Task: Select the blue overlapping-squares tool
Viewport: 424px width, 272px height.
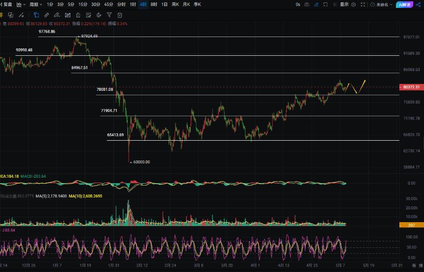Action: [36, 15]
